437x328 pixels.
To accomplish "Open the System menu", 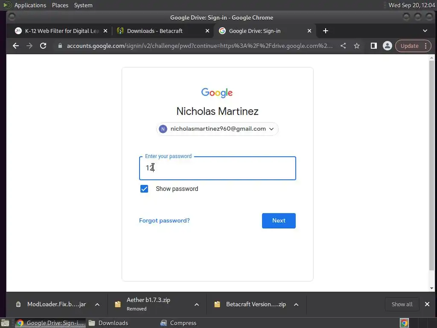I will pyautogui.click(x=83, y=5).
